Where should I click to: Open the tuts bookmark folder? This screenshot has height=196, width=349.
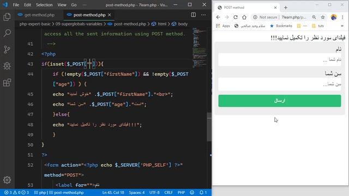[x=318, y=26]
